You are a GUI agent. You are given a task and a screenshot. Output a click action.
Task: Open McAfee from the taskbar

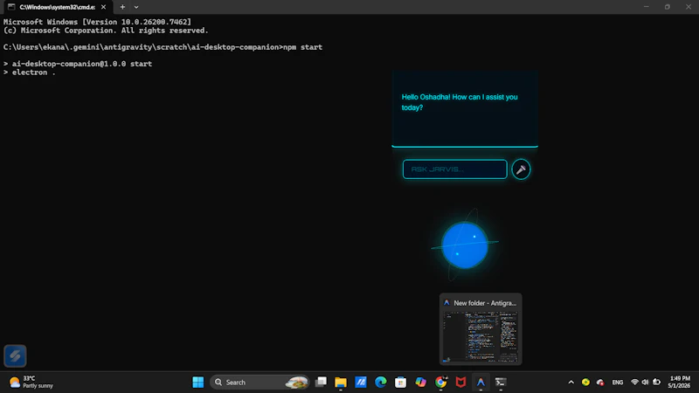click(x=461, y=382)
